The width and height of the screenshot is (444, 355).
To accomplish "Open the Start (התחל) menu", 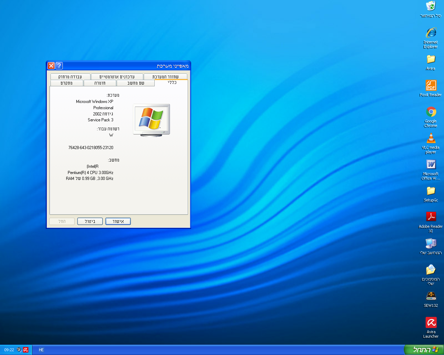I will 424,350.
